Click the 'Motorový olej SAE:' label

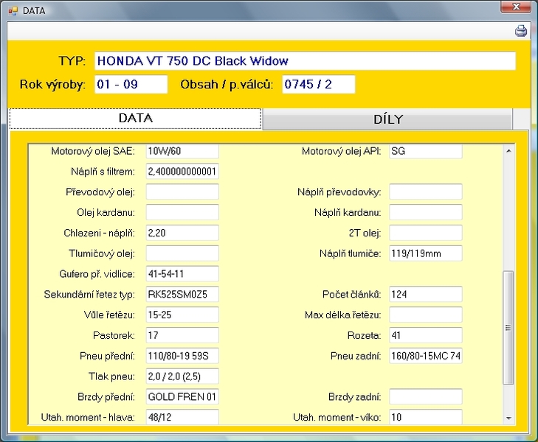point(93,151)
